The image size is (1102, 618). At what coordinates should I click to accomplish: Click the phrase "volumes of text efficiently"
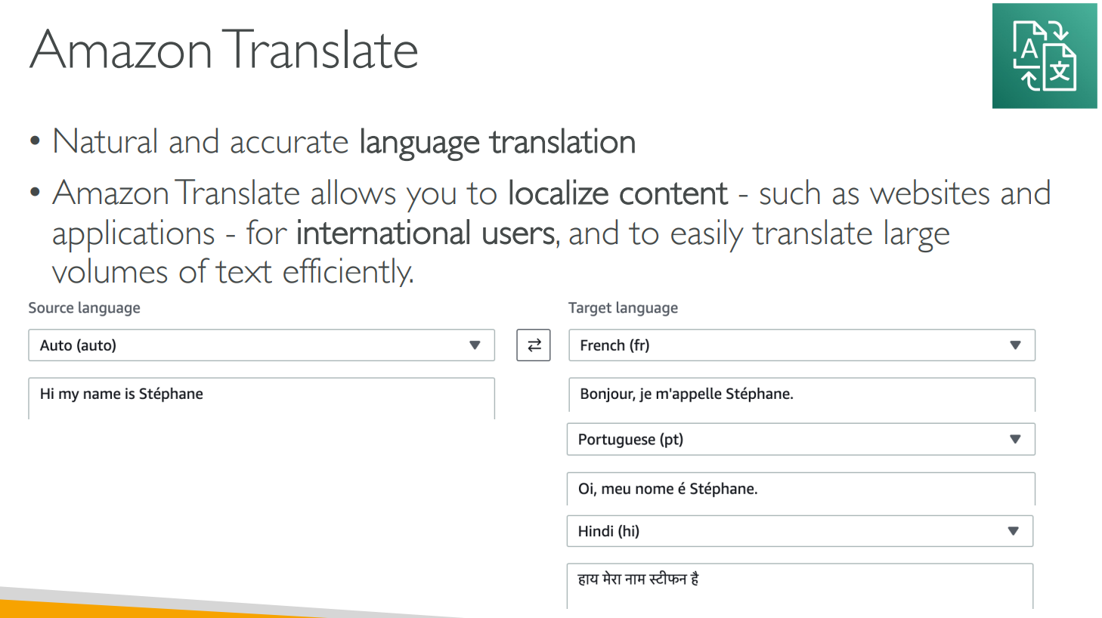[x=232, y=272]
